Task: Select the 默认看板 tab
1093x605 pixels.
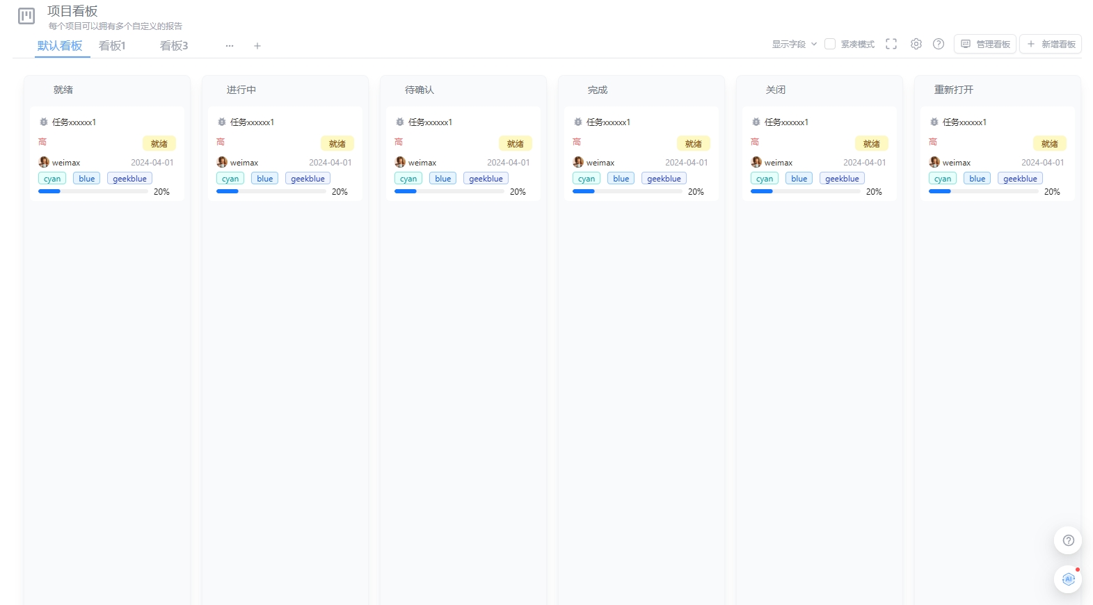Action: coord(60,46)
